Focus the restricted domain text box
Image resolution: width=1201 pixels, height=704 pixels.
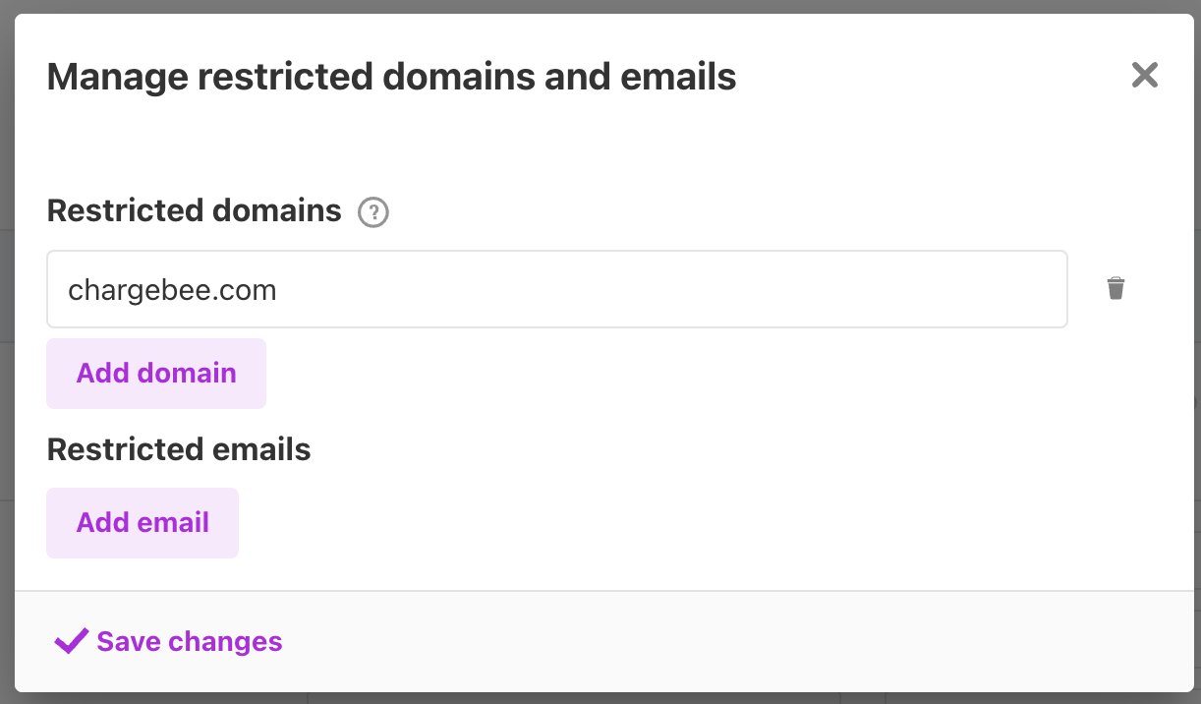click(x=556, y=290)
